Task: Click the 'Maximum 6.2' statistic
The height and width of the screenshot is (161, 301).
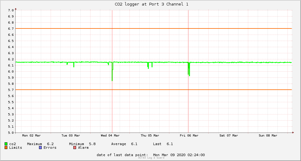Action: (40, 144)
